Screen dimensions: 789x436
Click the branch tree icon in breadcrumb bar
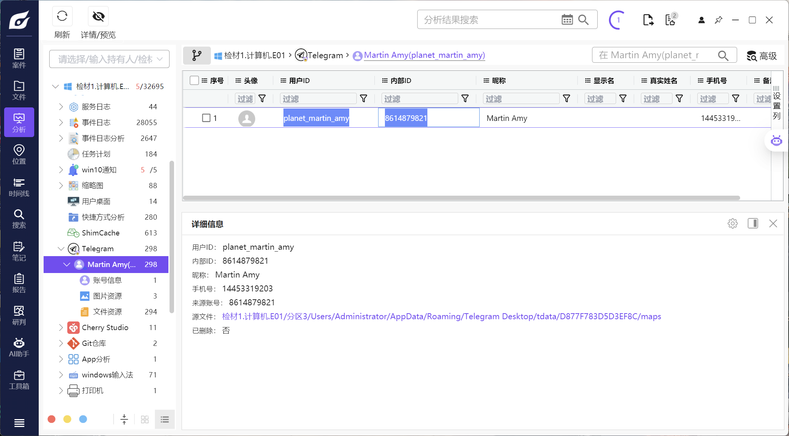pos(197,56)
